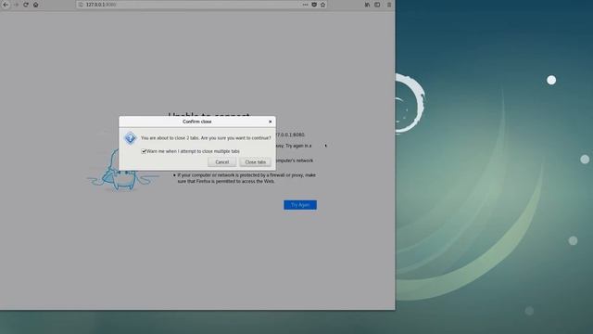Click Cancel in Confirm close dialog

click(222, 162)
